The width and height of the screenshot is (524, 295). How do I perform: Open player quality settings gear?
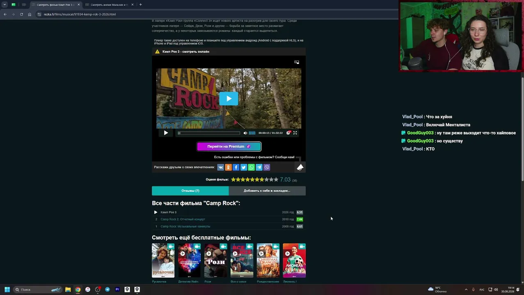(288, 133)
